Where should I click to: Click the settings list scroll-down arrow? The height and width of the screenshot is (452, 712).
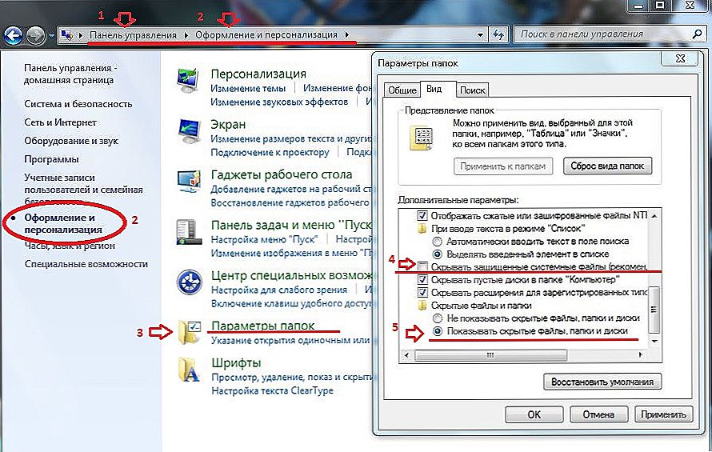654,341
